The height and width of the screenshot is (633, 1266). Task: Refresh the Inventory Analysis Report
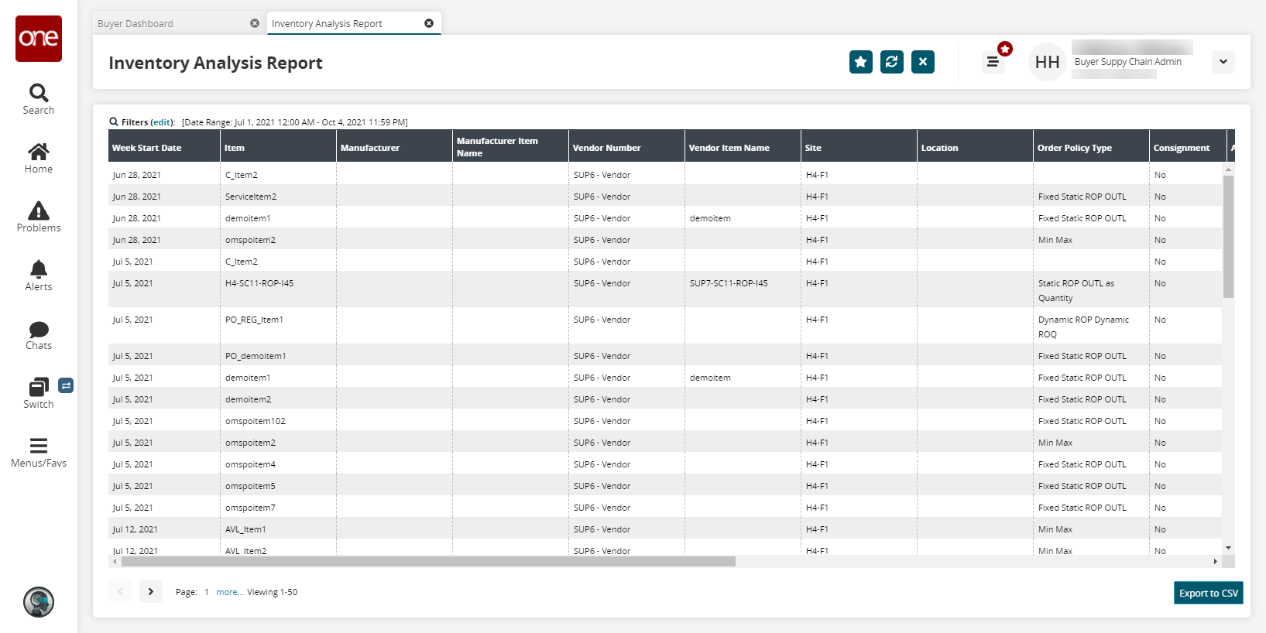click(x=891, y=62)
